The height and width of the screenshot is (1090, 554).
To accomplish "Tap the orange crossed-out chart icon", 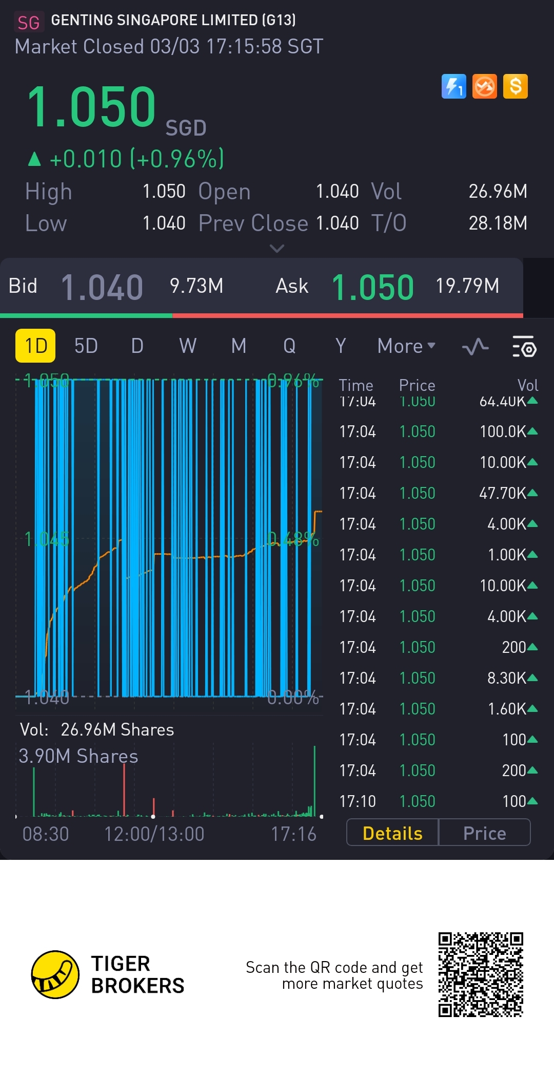I will tap(484, 86).
